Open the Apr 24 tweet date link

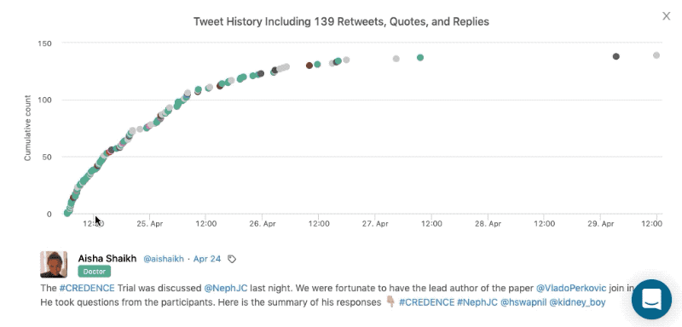pyautogui.click(x=207, y=259)
